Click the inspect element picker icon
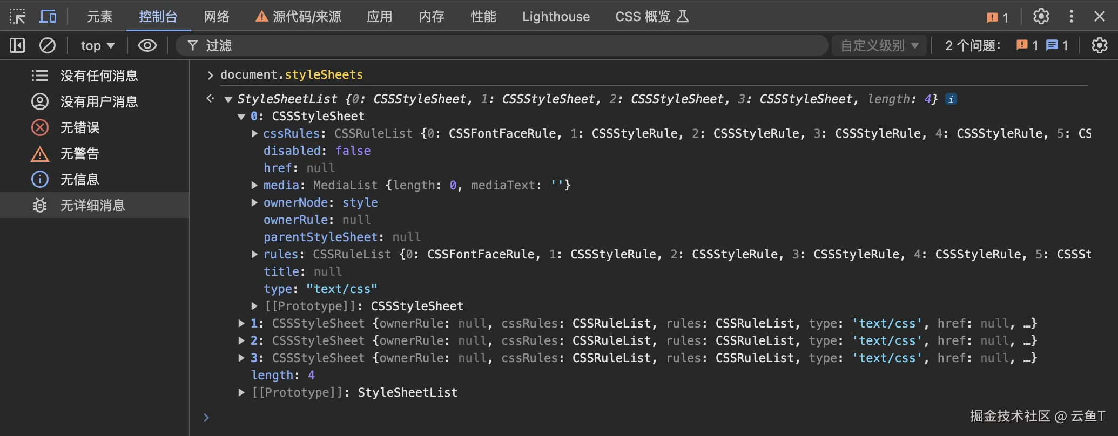Viewport: 1118px width, 436px height. 17,17
